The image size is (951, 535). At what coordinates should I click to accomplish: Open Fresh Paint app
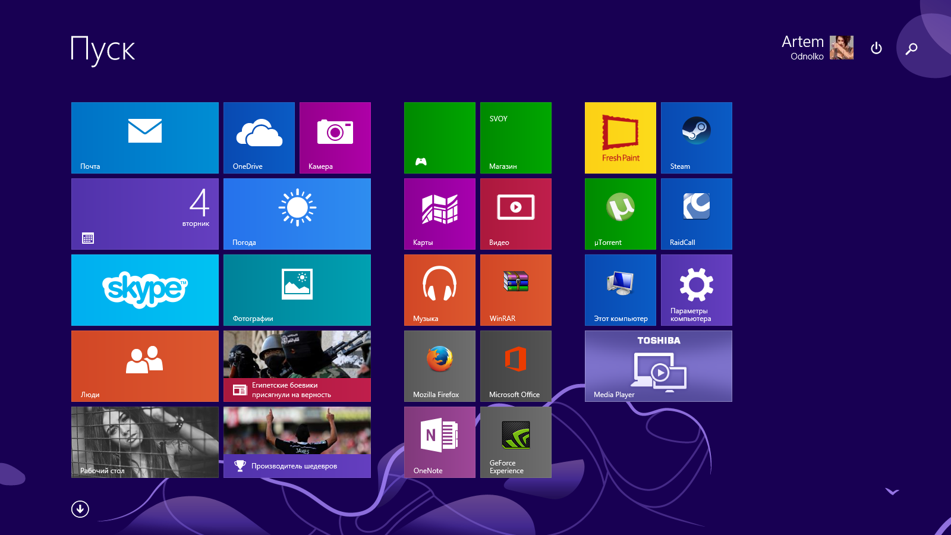(x=620, y=138)
